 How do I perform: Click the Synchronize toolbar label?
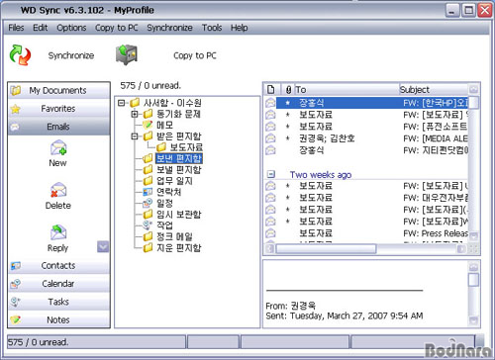pyautogui.click(x=71, y=55)
